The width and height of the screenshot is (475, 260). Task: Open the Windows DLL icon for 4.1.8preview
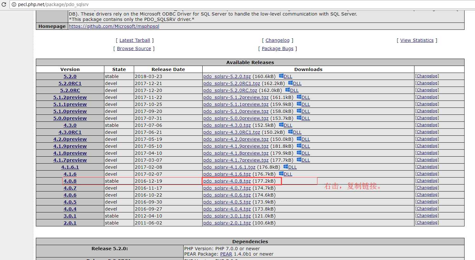pyautogui.click(x=299, y=153)
